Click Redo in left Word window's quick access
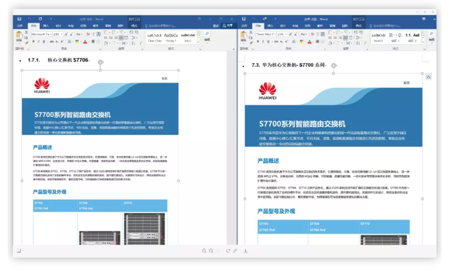457x273 pixels. point(40,19)
